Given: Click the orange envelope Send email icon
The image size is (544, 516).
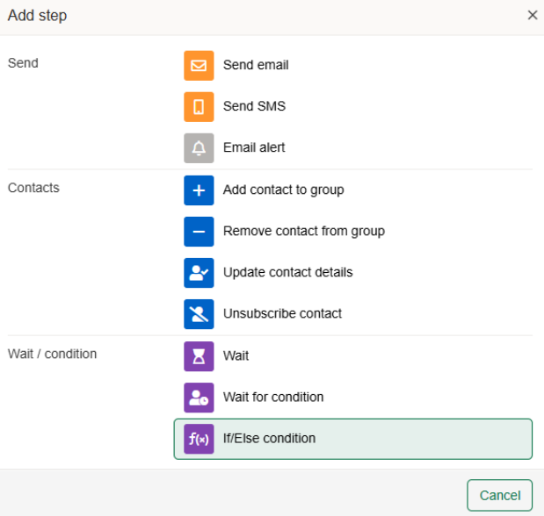Looking at the screenshot, I should point(199,66).
